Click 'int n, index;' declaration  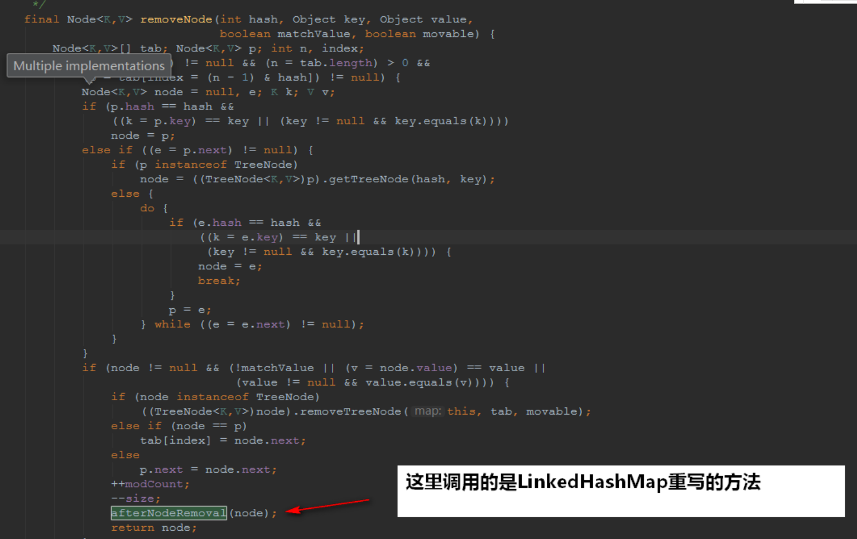click(317, 48)
